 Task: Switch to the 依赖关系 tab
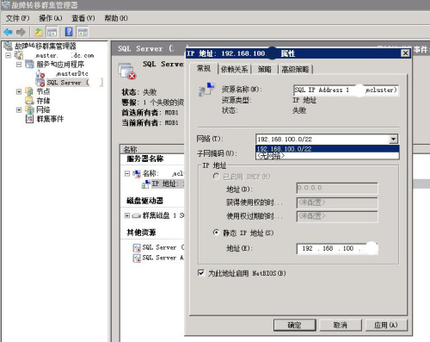coord(234,69)
